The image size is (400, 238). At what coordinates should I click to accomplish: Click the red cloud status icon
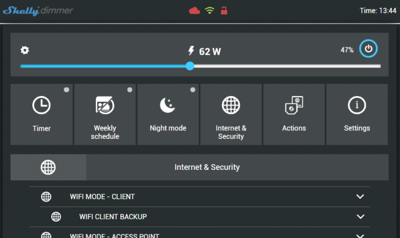194,10
